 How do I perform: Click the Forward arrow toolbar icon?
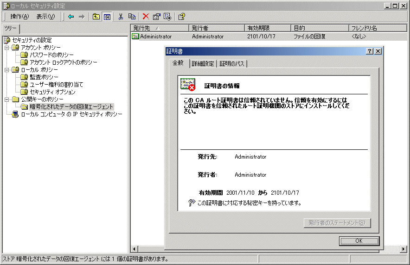tap(82, 17)
